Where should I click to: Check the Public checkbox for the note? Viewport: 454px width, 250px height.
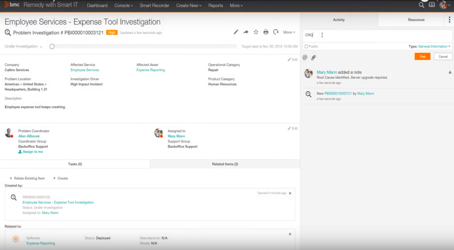pyautogui.click(x=306, y=46)
